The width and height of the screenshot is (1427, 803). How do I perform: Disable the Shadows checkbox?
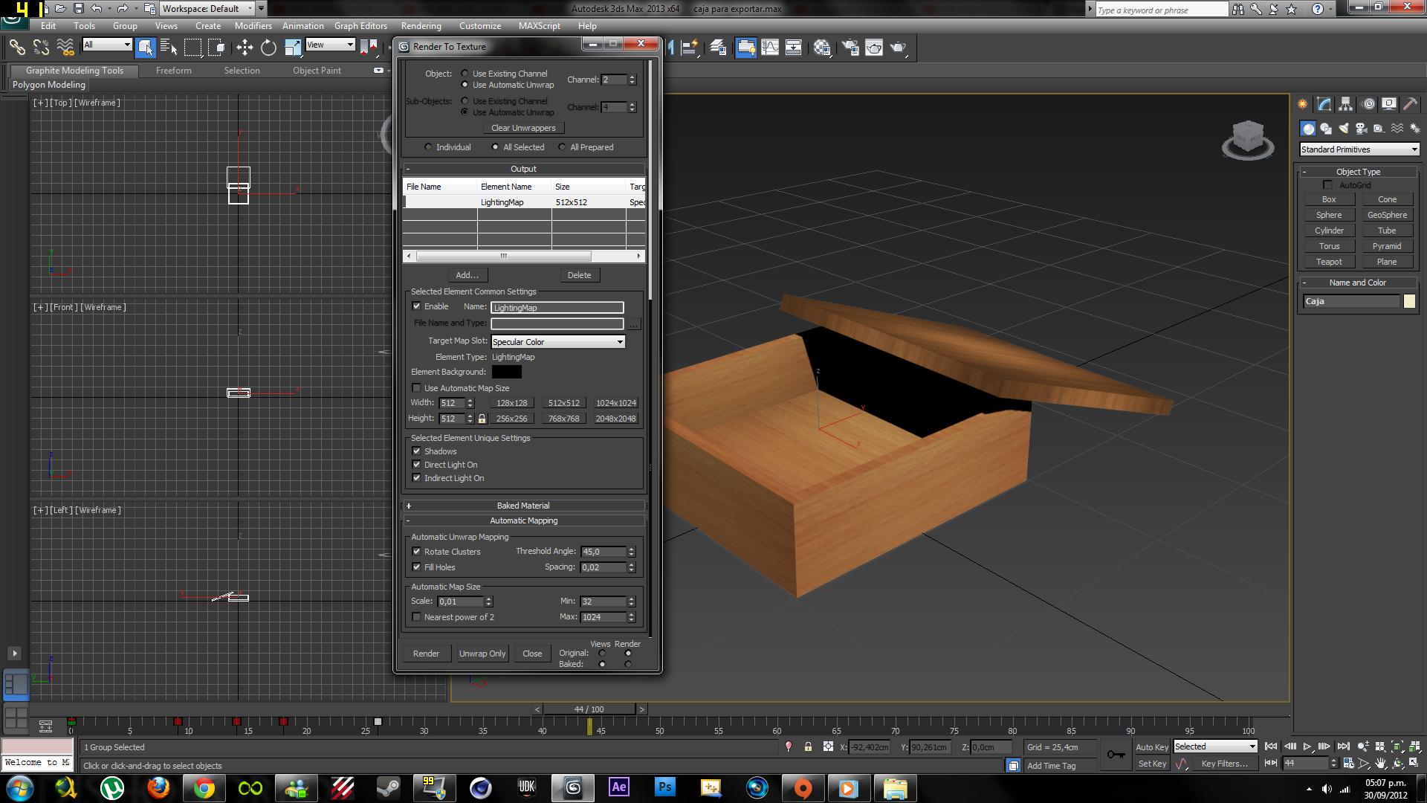[417, 451]
